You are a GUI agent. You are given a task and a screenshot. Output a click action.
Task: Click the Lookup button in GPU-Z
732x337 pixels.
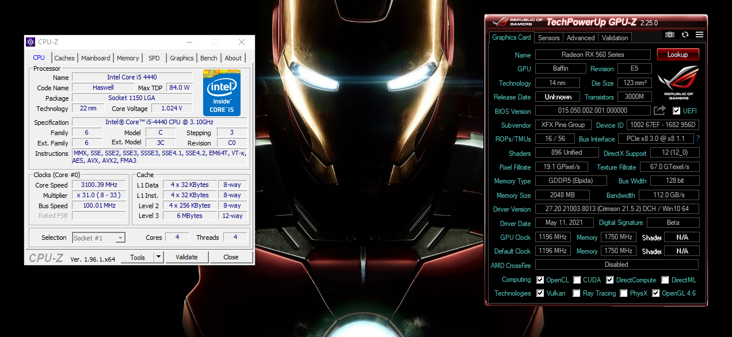pyautogui.click(x=678, y=55)
